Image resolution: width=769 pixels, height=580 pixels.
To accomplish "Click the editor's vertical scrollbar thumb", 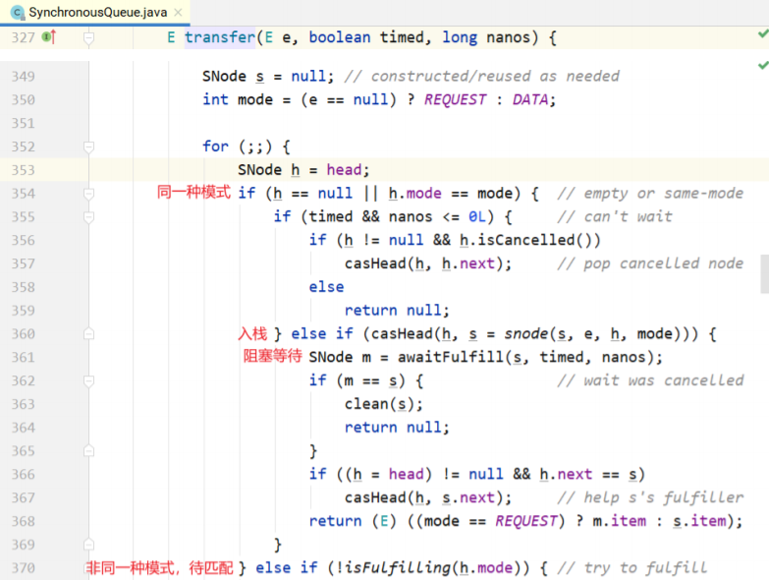I will click(x=765, y=273).
